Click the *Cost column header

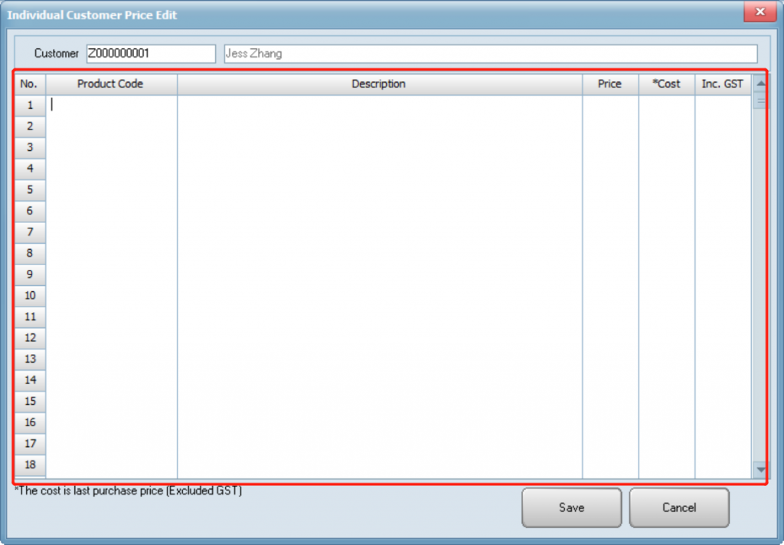pyautogui.click(x=666, y=84)
